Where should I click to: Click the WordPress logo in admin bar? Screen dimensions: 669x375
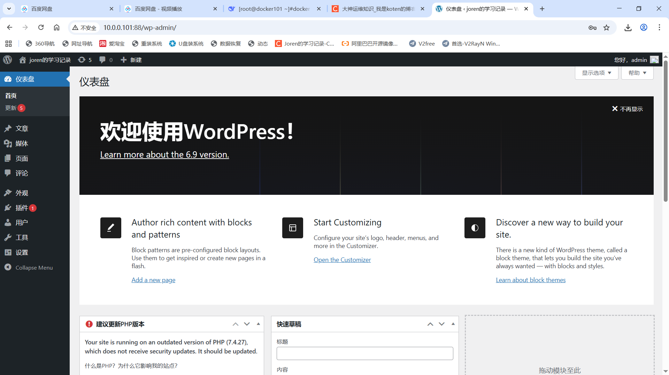[8, 60]
